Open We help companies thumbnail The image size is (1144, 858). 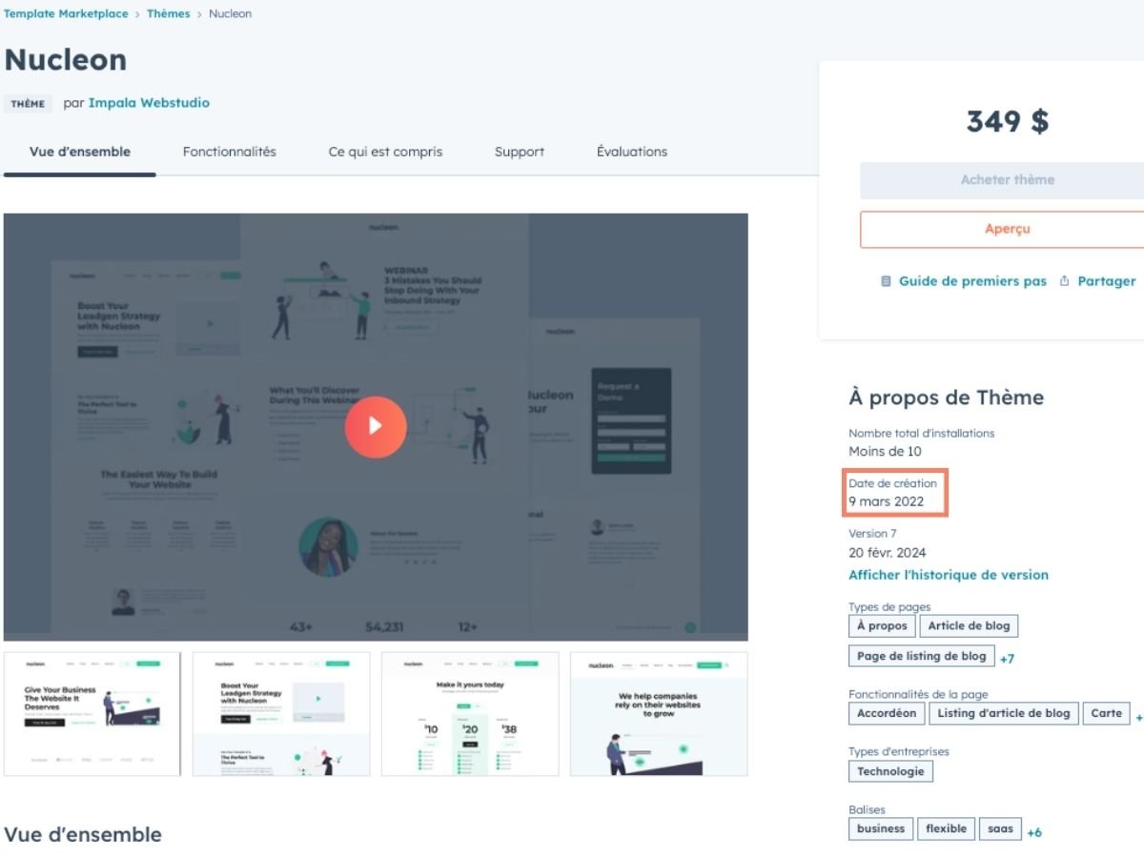(659, 714)
